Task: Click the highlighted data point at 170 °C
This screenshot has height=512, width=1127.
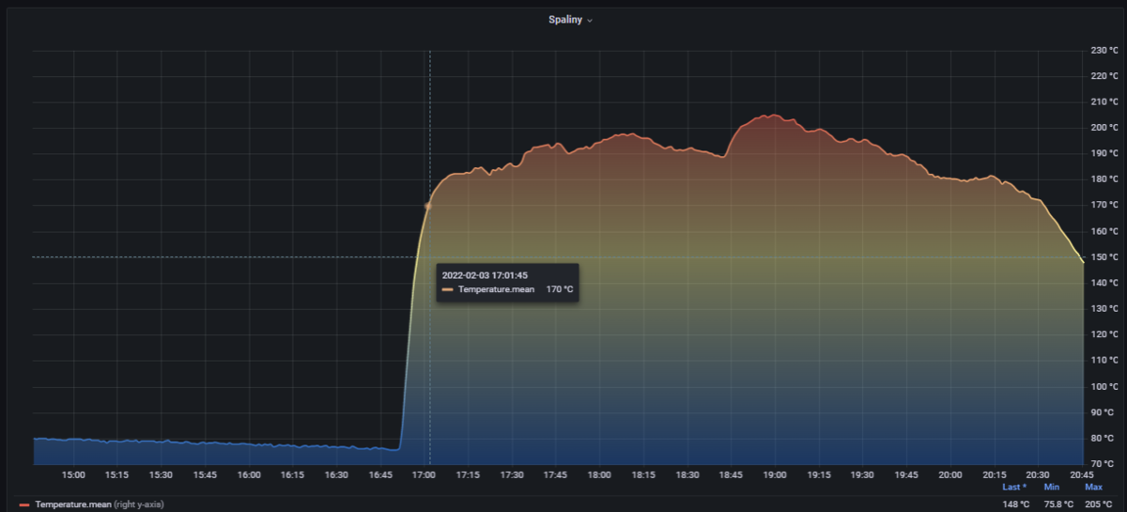Action: pos(427,205)
